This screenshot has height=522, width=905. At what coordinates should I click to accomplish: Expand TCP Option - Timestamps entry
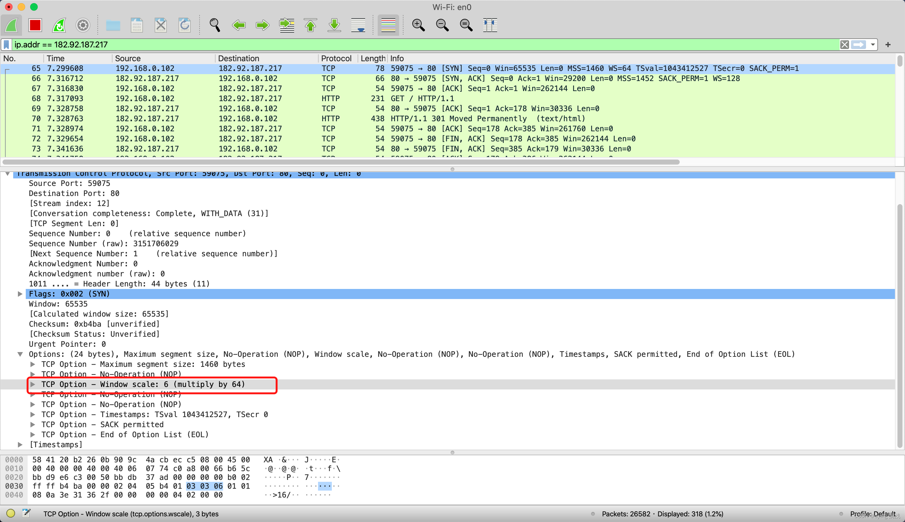pos(33,415)
